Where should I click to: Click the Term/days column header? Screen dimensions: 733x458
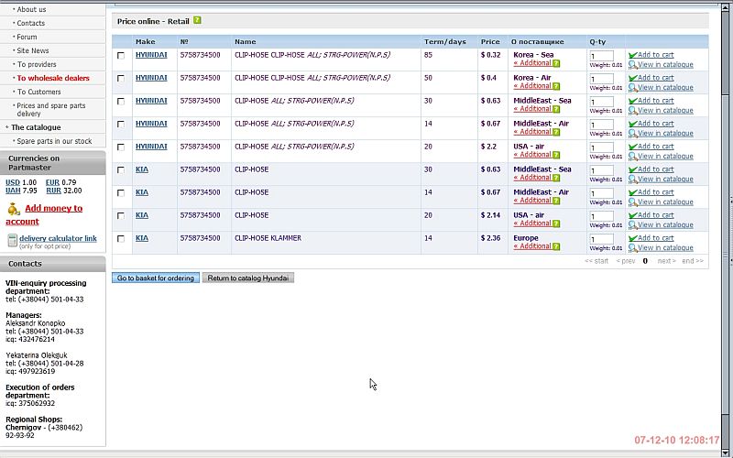coord(445,41)
